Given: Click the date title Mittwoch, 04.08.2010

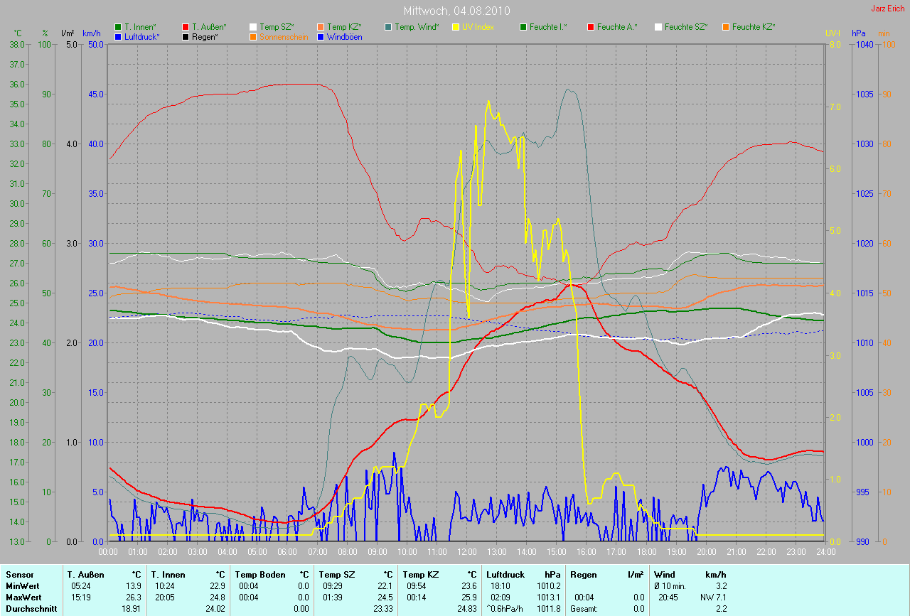Looking at the screenshot, I should 455,11.
